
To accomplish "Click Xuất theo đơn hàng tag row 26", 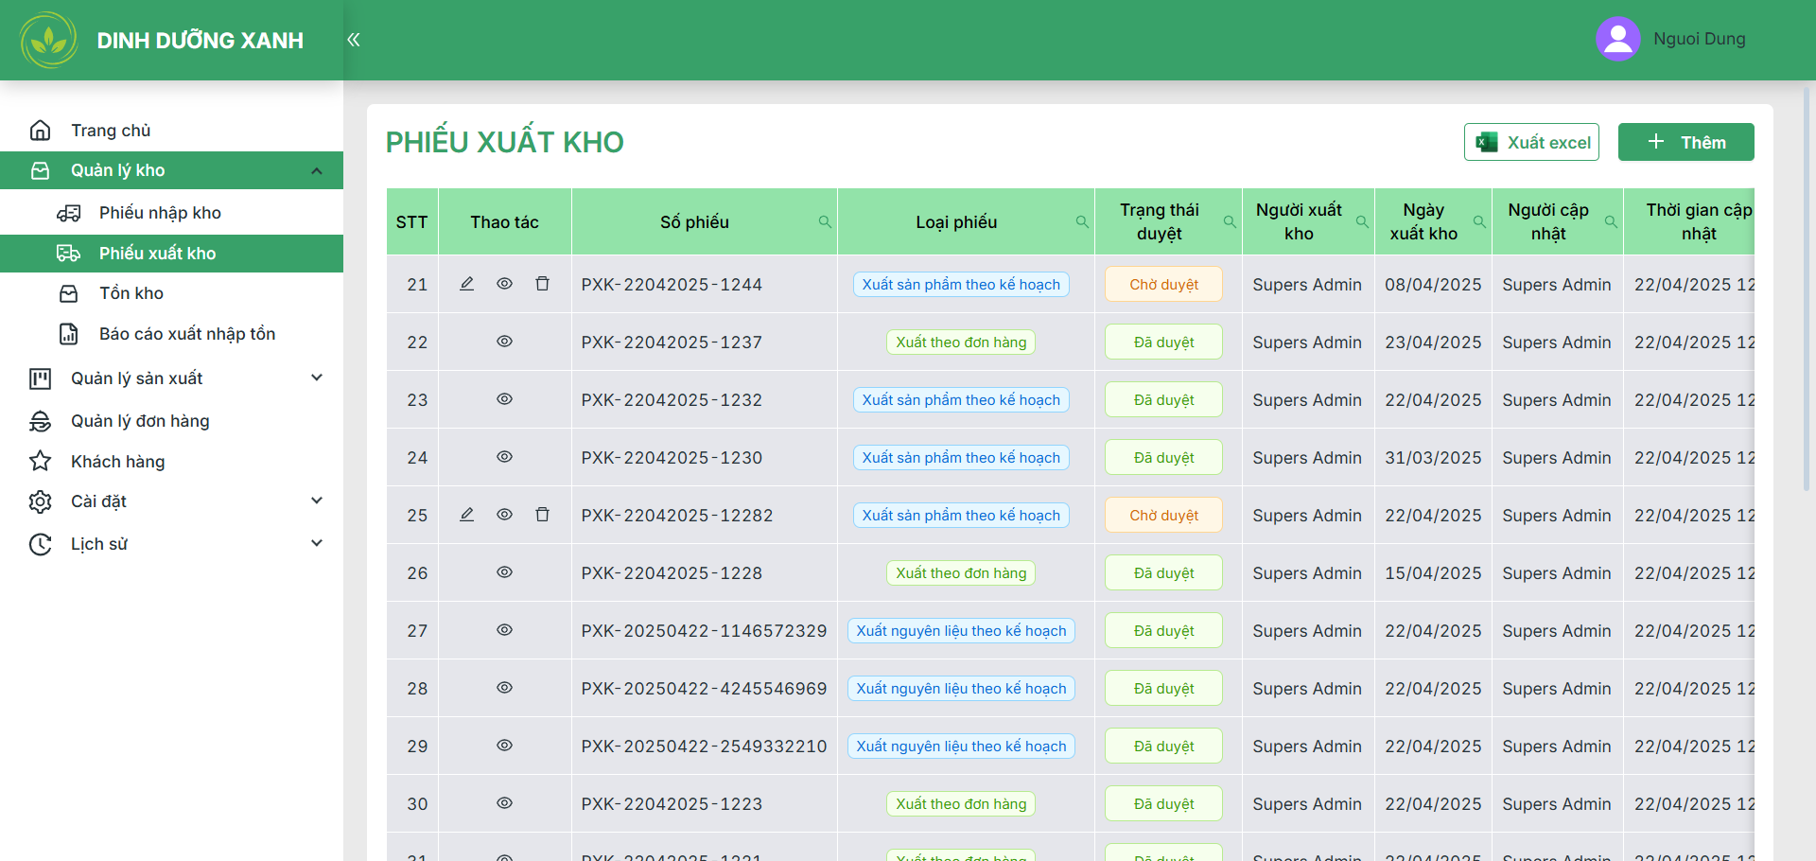I will coord(961,573).
